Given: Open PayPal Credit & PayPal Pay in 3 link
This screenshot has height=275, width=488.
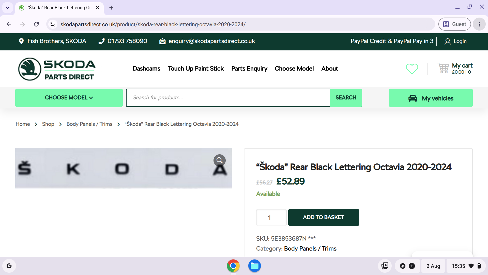Looking at the screenshot, I should (x=392, y=41).
